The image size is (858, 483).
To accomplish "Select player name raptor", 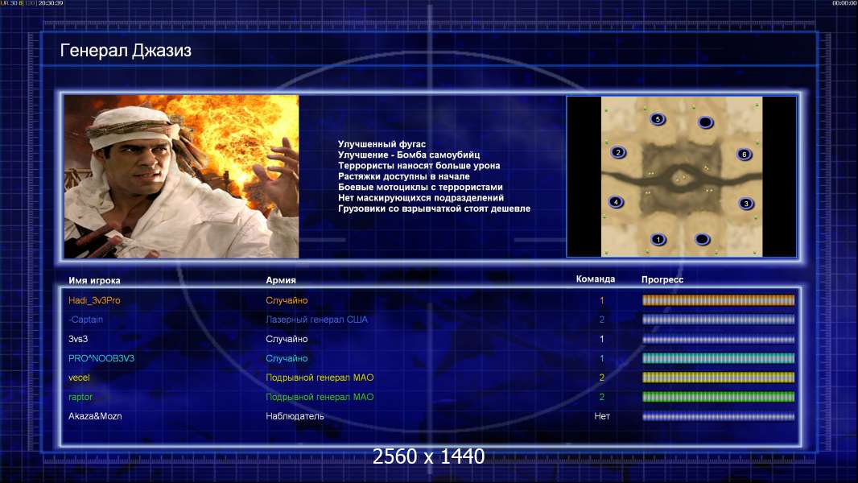I will point(80,397).
